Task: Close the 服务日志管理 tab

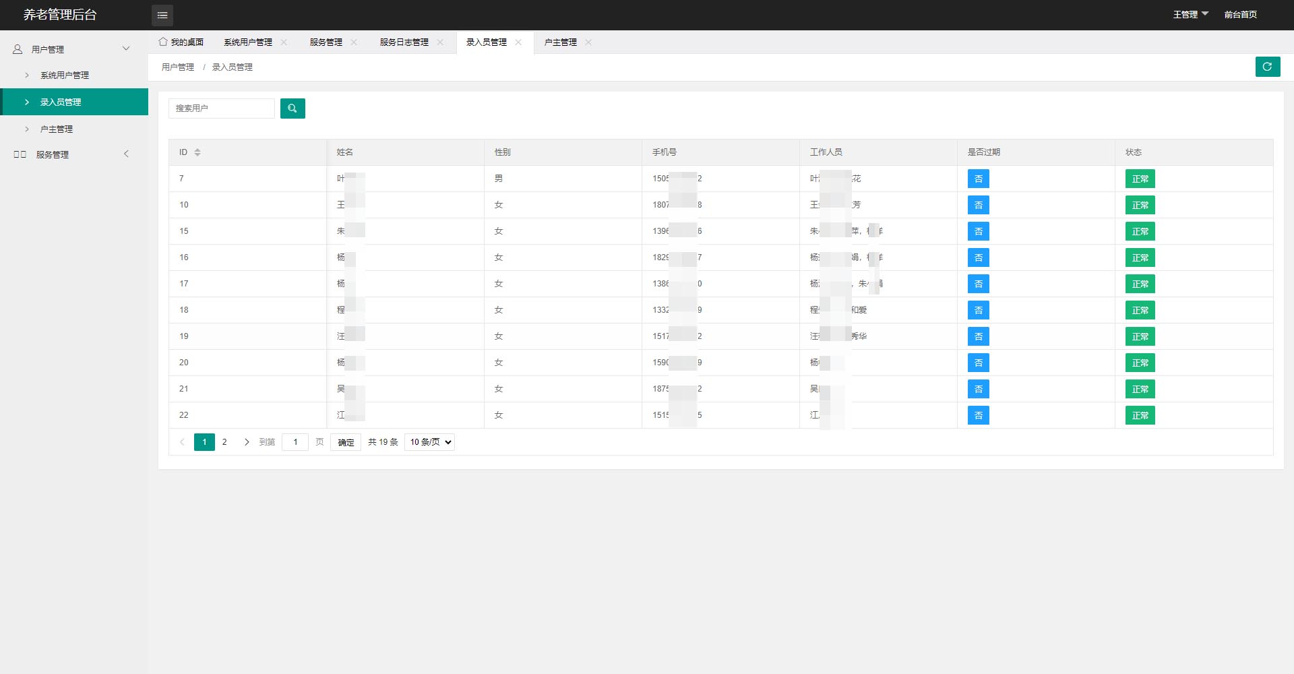Action: coord(441,42)
